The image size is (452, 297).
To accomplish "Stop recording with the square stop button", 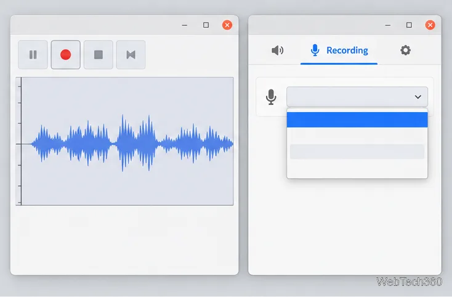I will pos(99,55).
